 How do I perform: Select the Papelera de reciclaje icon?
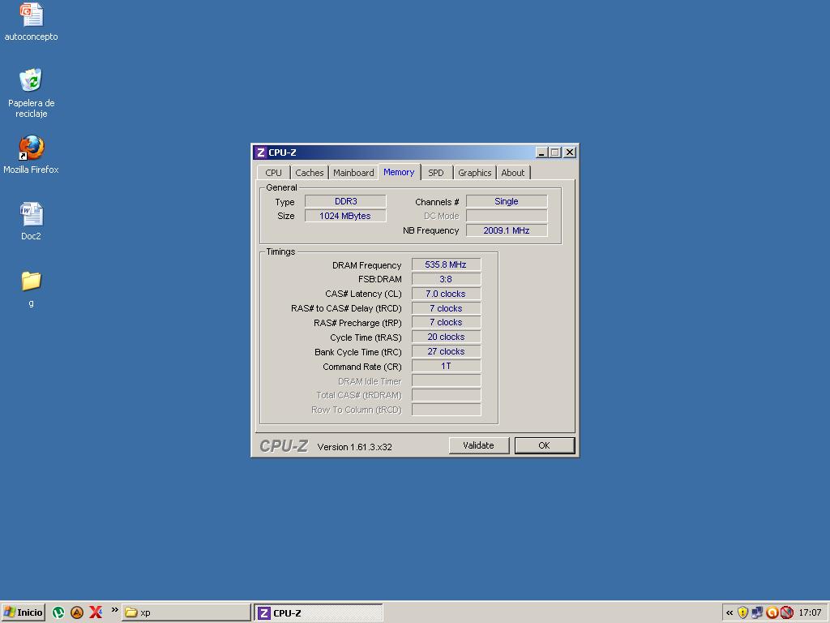[31, 81]
